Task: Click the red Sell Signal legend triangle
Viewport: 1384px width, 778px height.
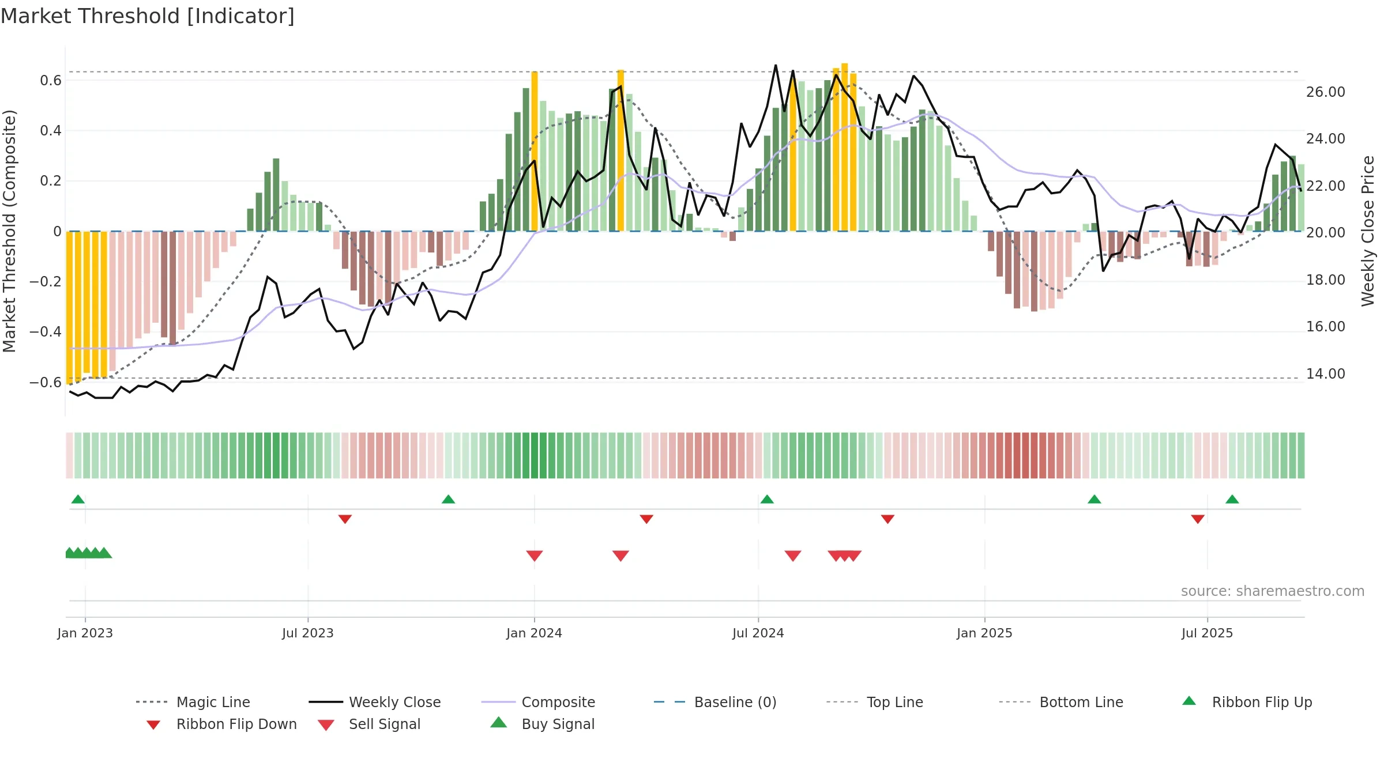Action: click(x=326, y=725)
